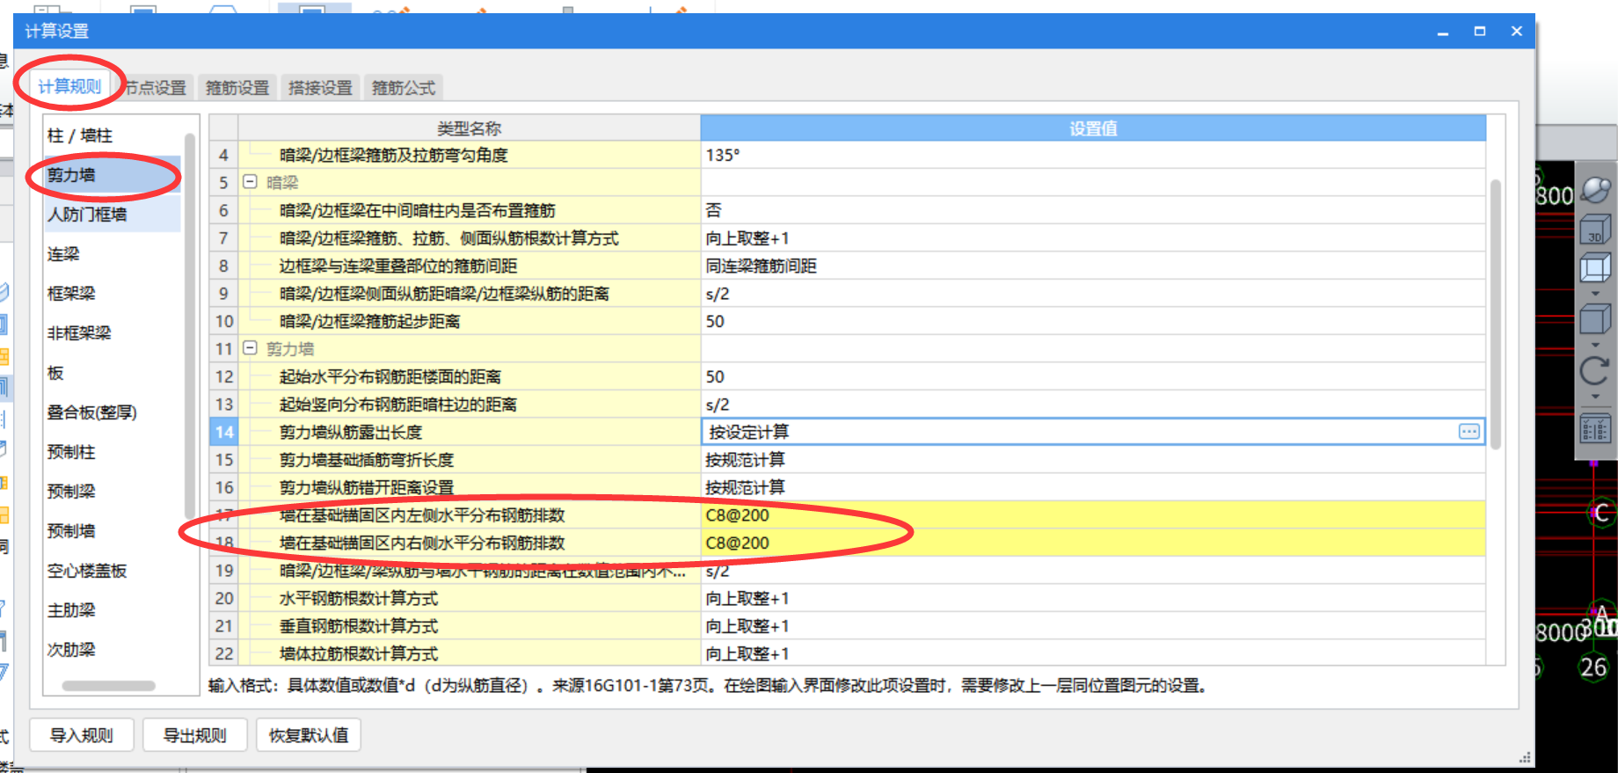This screenshot has height=773, width=1618.
Task: Click the orbit view globe icon in right toolbar
Action: pos(1595,190)
